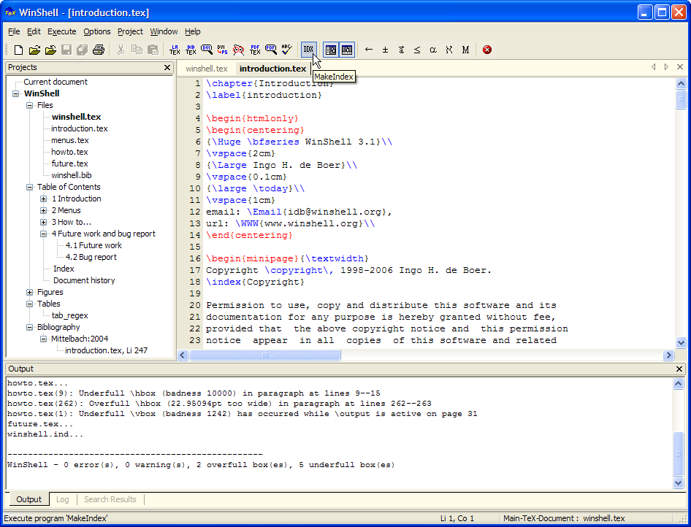This screenshot has height=527, width=691.
Task: Click the DVI to PS conversion icon
Action: pos(223,50)
